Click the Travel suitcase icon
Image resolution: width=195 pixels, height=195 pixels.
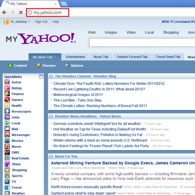7,188
